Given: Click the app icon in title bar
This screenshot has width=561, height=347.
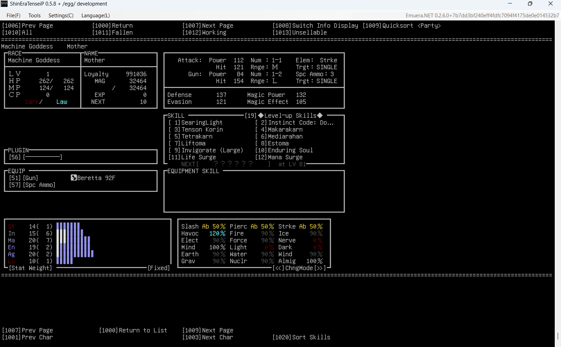Looking at the screenshot, I should 4,4.
